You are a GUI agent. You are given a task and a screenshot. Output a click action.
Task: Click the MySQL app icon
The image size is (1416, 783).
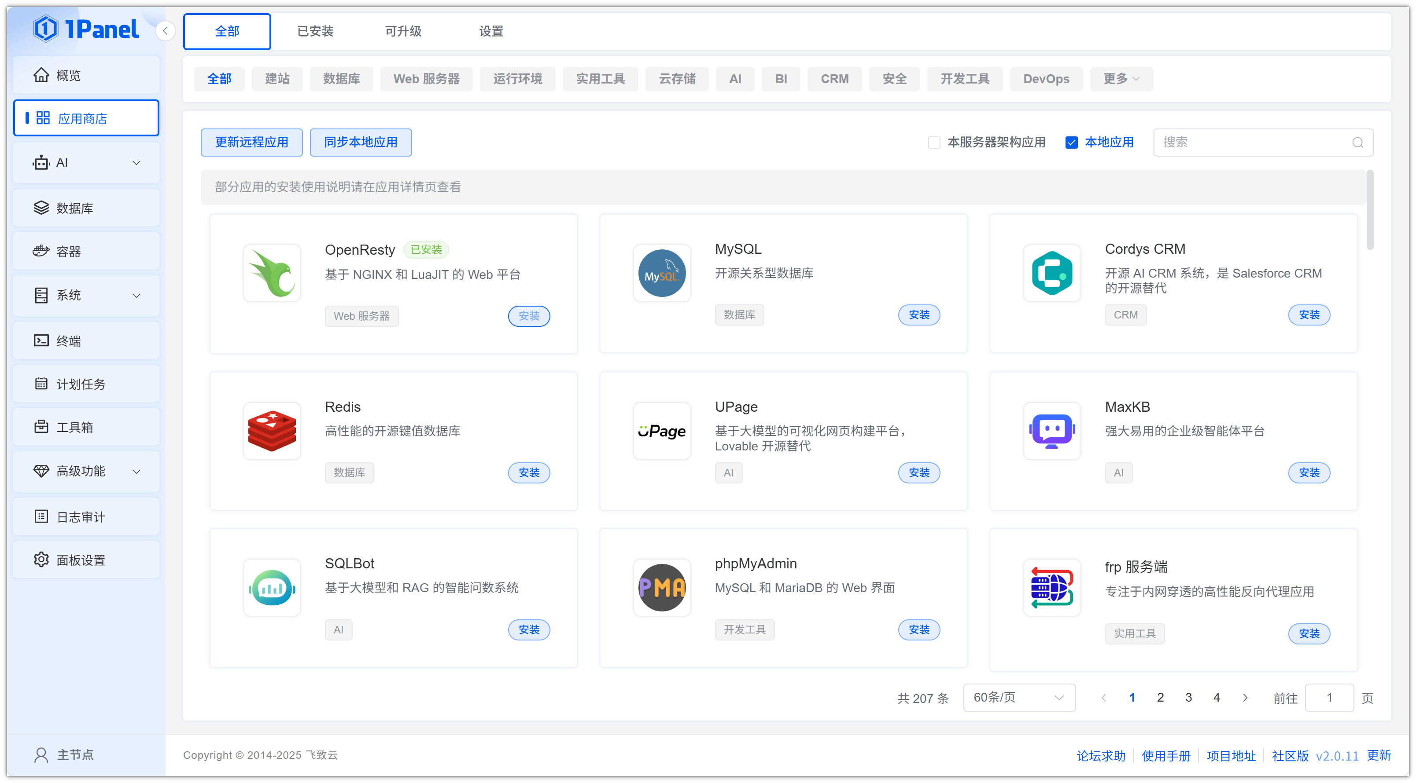click(661, 273)
